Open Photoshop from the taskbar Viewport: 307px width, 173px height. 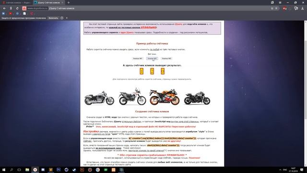pos(59,170)
